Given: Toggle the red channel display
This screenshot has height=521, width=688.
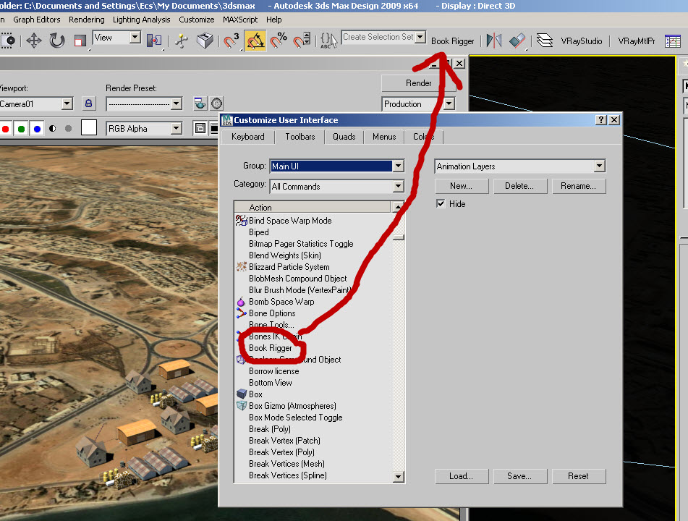Looking at the screenshot, I should click(5, 129).
